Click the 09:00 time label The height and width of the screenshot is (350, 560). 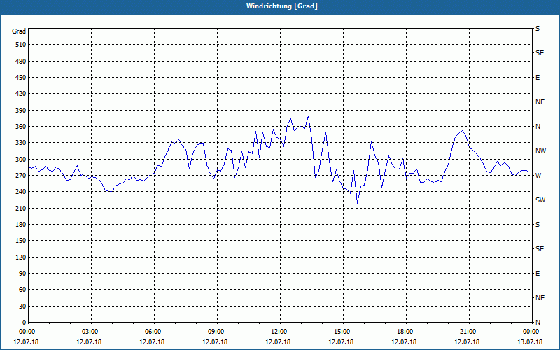216,332
